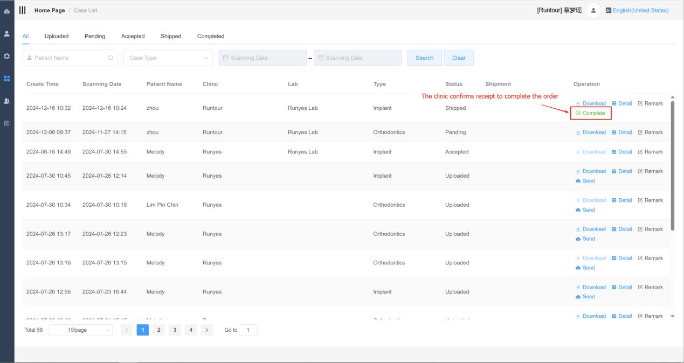This screenshot has width=684, height=363.
Task: Click the two-person users icon in sidebar
Action: 7,101
